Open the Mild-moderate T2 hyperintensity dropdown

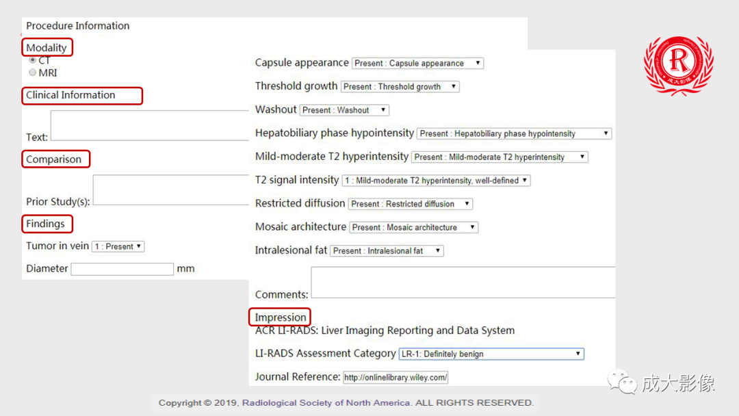tap(500, 157)
